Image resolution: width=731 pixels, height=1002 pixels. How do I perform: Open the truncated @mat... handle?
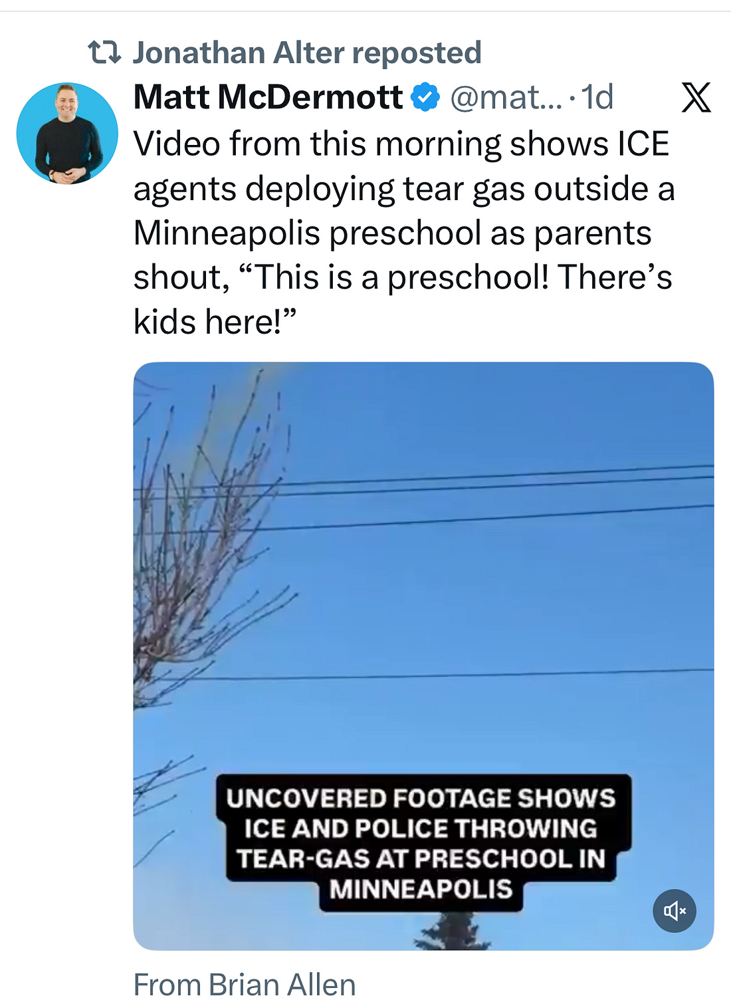coord(506,98)
